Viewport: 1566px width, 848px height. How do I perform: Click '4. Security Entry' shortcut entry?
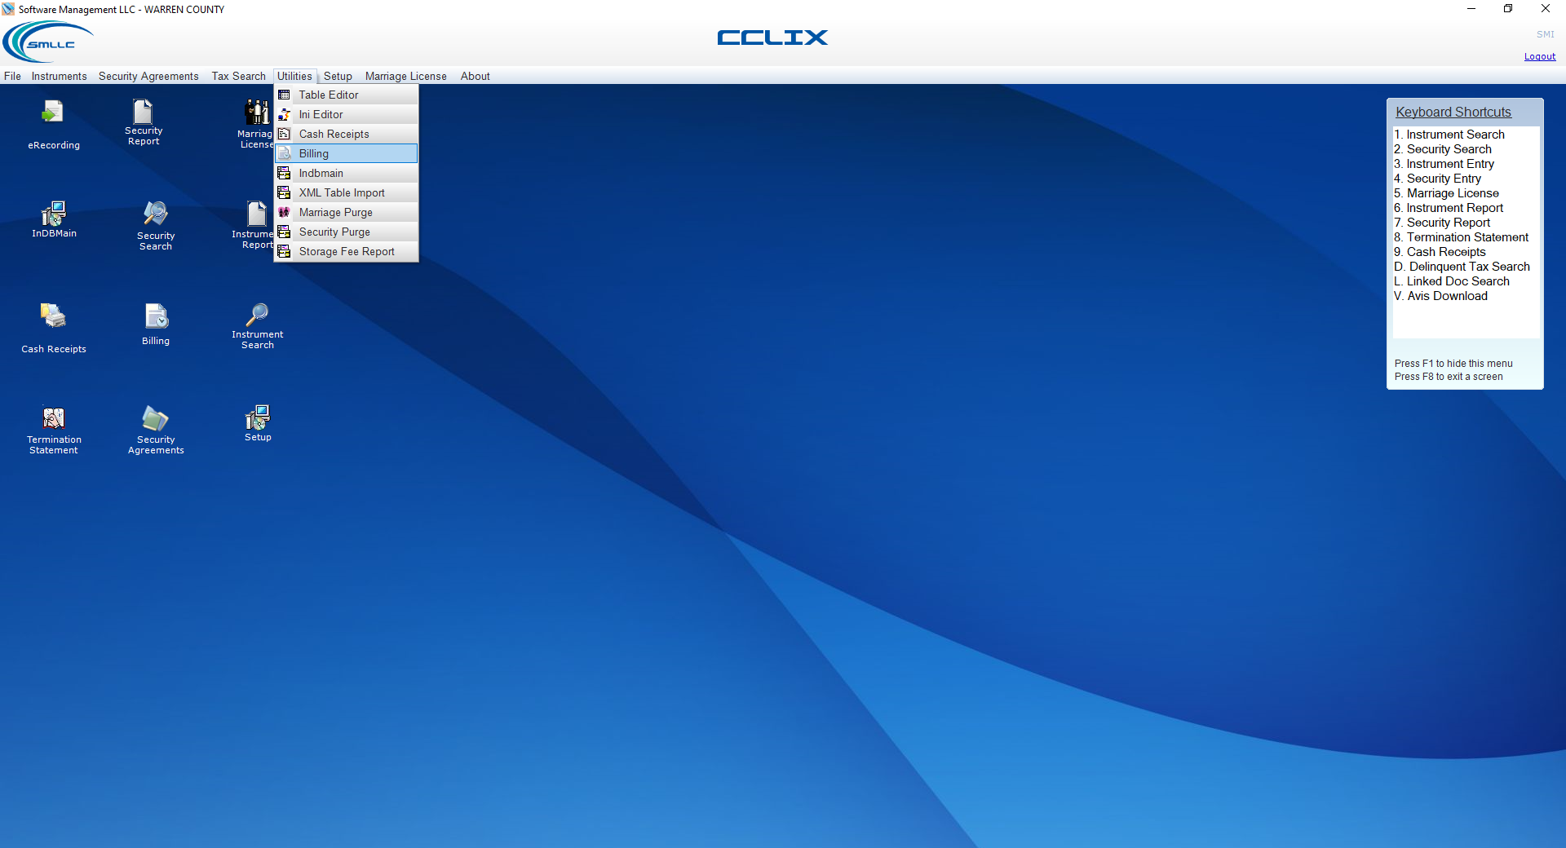1437,179
